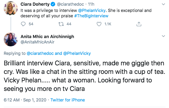Click @PhelanVicky in the Replying to line
169x108 pixels.
(x=77, y=53)
